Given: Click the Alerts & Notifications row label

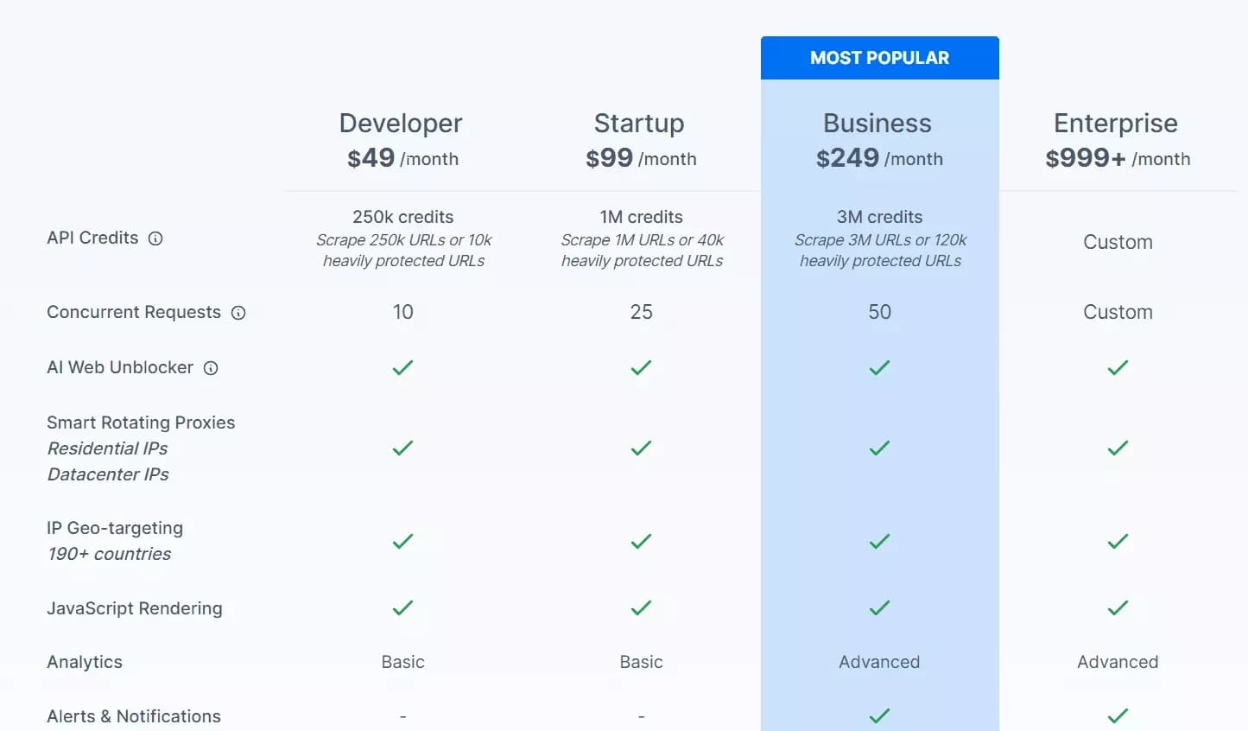Looking at the screenshot, I should (134, 716).
